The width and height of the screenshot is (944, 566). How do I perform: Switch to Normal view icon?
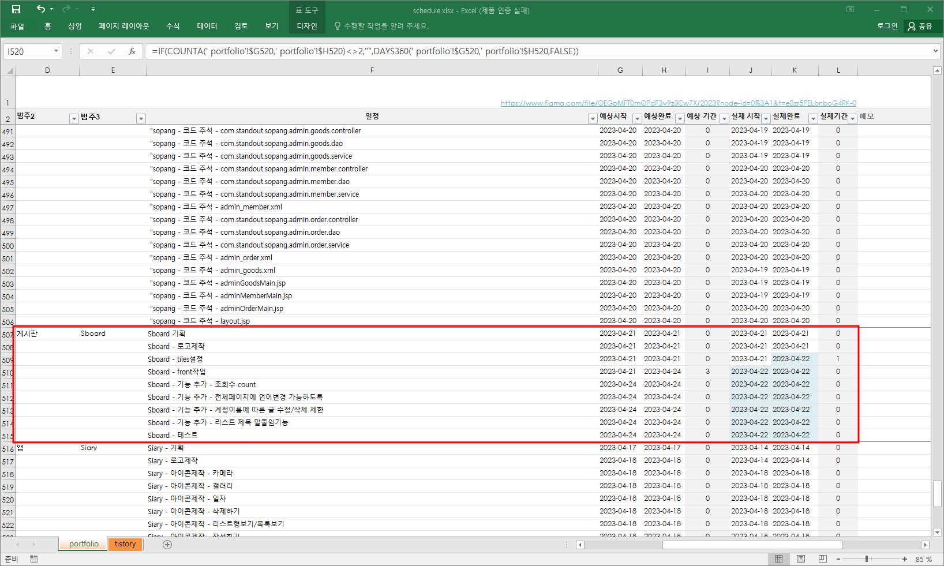point(779,559)
